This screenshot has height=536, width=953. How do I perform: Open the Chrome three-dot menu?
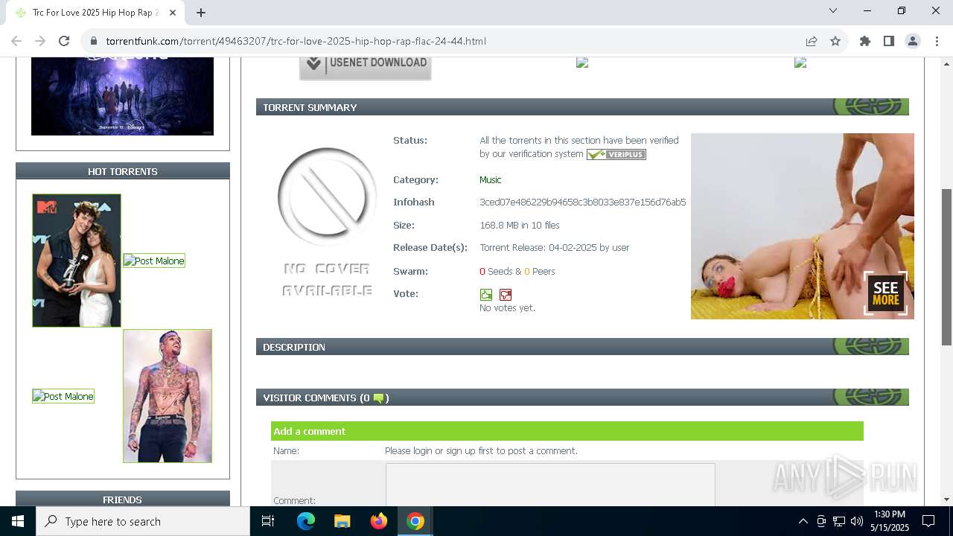click(x=937, y=41)
